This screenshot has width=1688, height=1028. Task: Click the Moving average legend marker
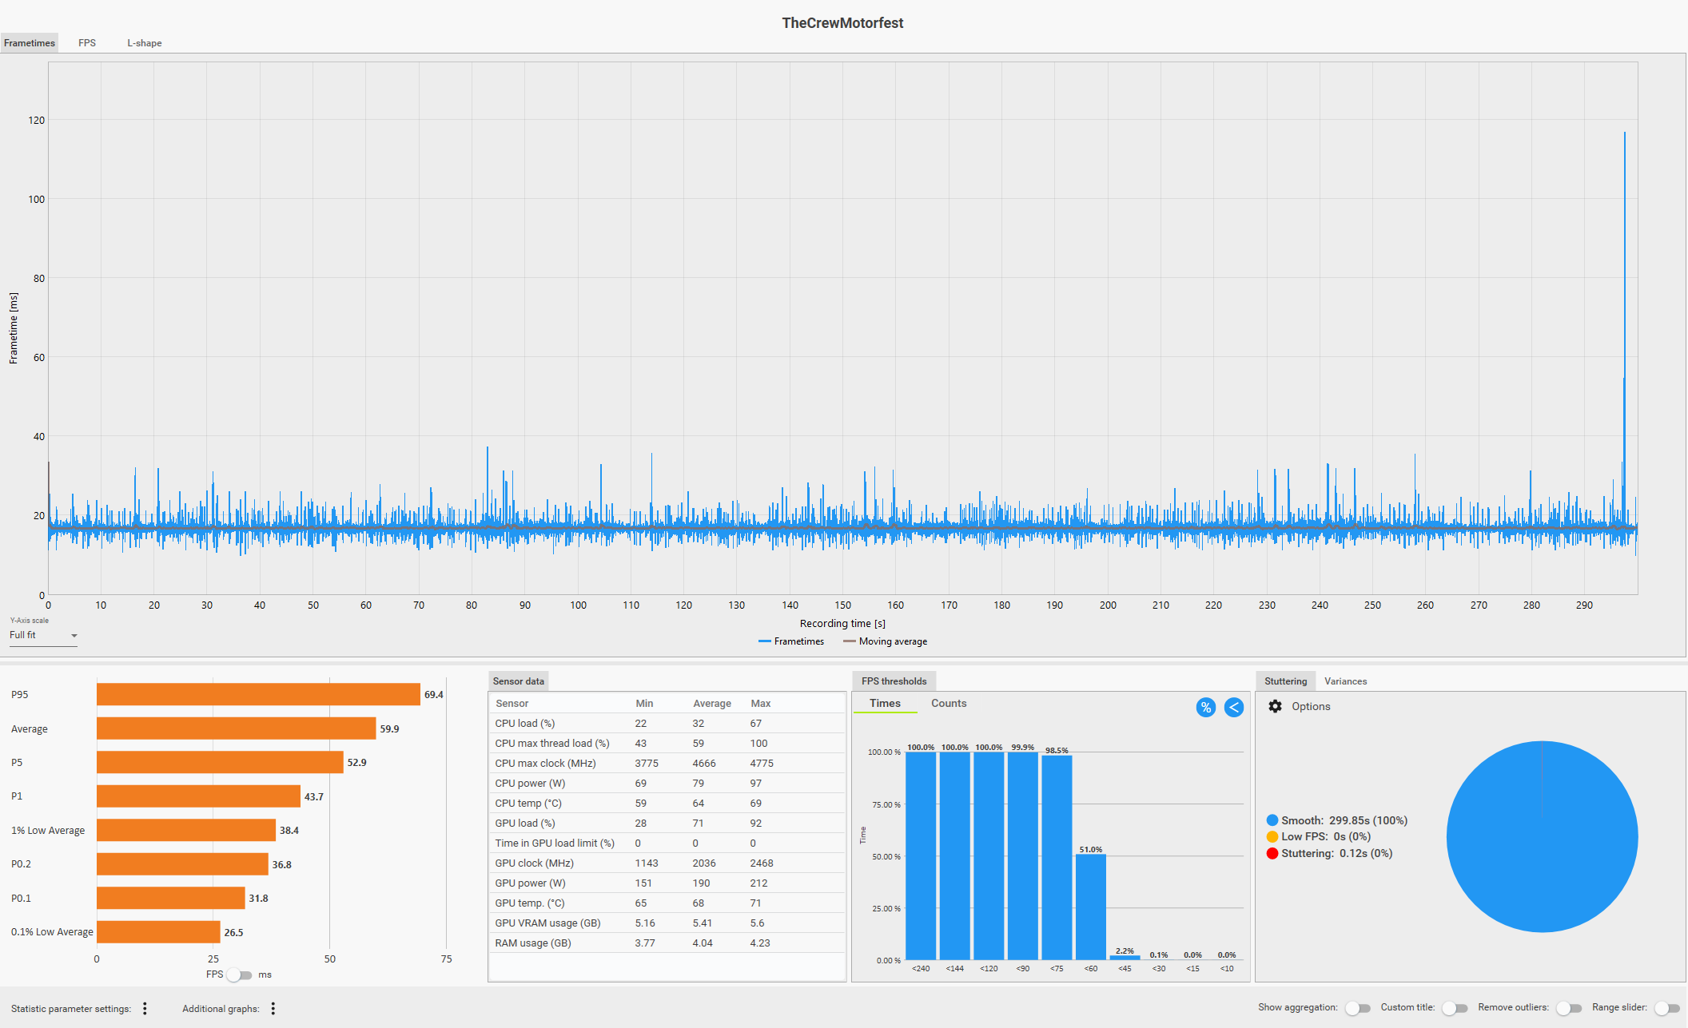coord(849,641)
